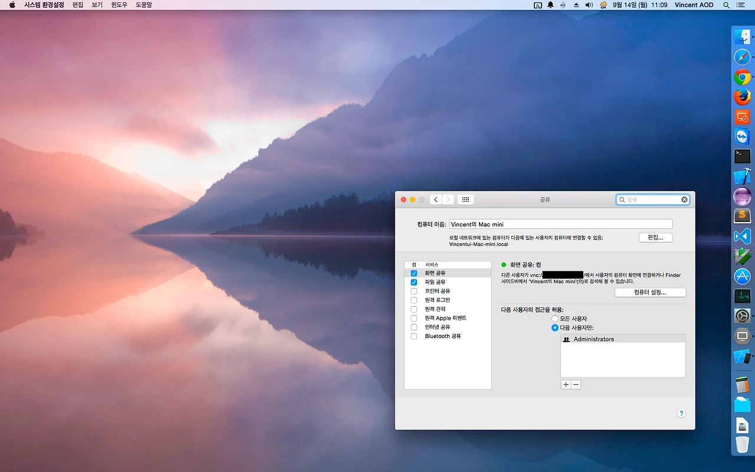Uncheck the 화면 공유 service
Image resolution: width=755 pixels, height=472 pixels.
click(414, 273)
